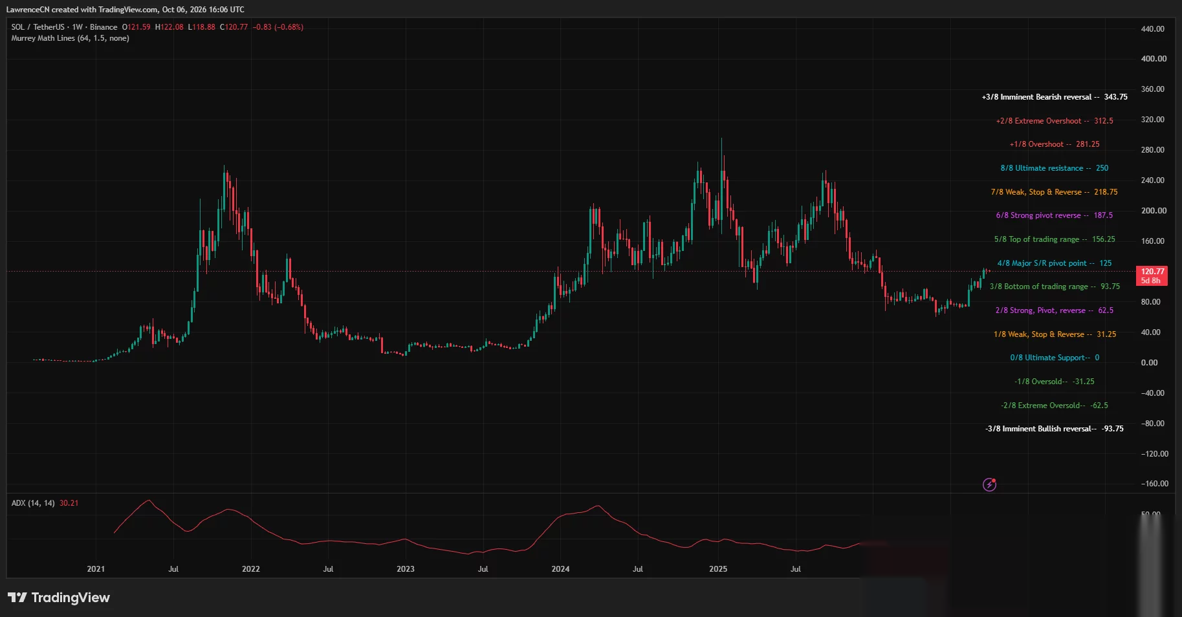Click the -3/8 Imminent Bullish reversal label
The image size is (1182, 617).
(x=1055, y=429)
